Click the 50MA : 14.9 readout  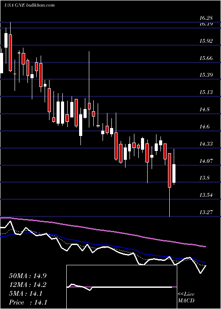28,276
